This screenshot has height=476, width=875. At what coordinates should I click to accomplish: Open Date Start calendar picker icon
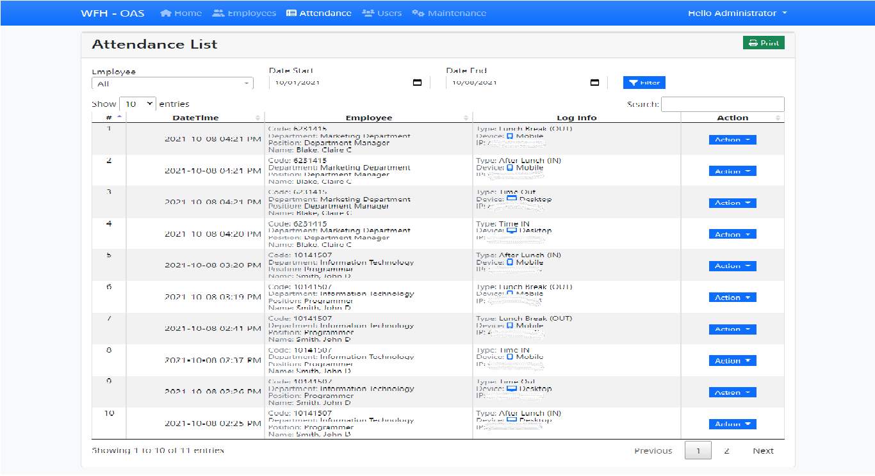(417, 83)
